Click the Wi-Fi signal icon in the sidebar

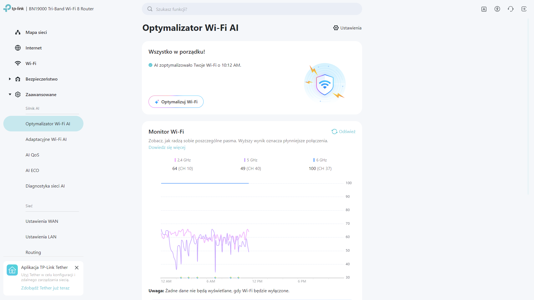click(x=18, y=63)
